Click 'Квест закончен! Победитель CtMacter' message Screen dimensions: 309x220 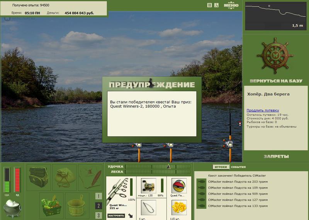point(237,176)
